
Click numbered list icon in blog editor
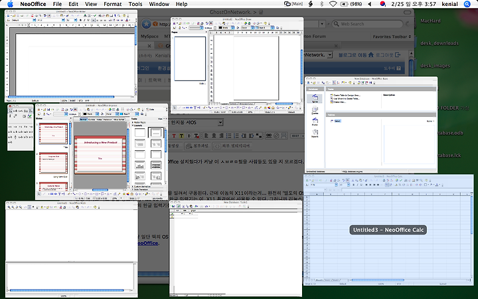pos(236,136)
